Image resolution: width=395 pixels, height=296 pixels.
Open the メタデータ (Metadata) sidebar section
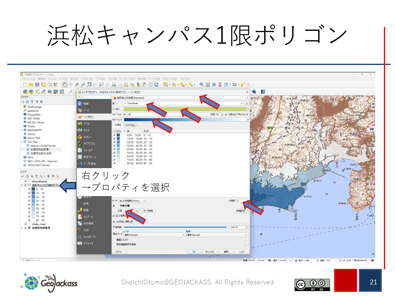(86, 217)
